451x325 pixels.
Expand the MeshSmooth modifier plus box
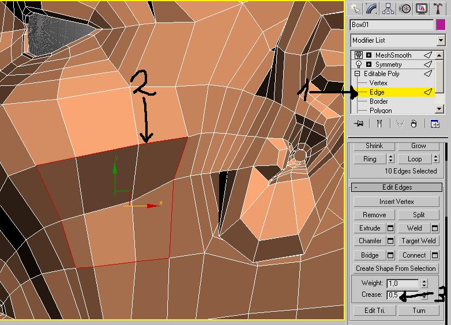[x=369, y=55]
